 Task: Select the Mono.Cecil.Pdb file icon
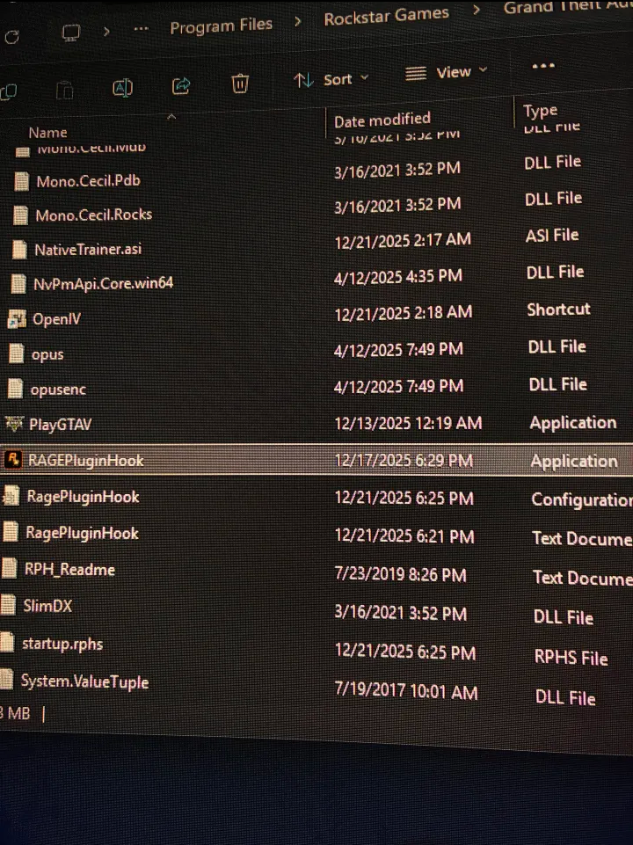click(x=22, y=182)
